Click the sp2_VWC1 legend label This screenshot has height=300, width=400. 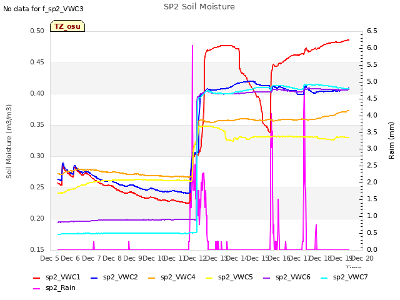pyautogui.click(x=62, y=277)
